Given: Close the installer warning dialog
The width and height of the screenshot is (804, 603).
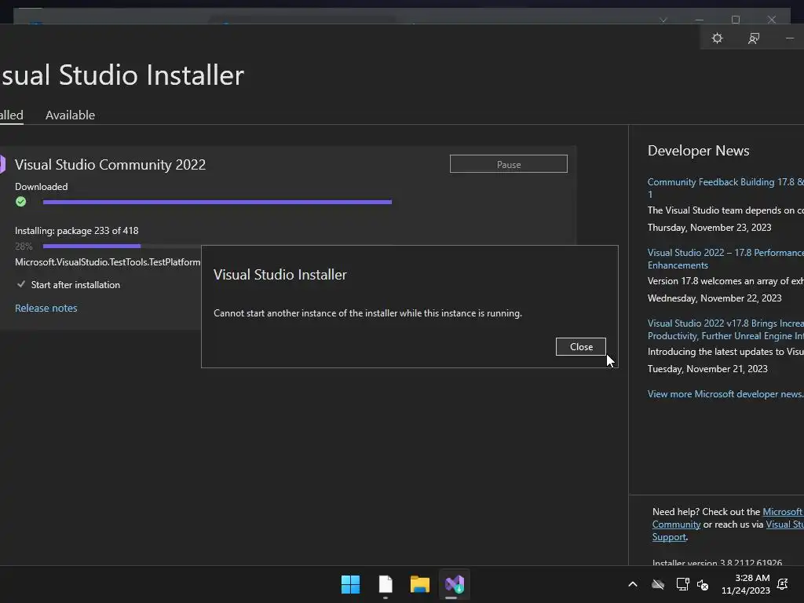Looking at the screenshot, I should coord(581,346).
